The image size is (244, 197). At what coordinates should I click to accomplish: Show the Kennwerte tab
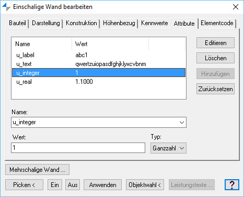click(154, 23)
